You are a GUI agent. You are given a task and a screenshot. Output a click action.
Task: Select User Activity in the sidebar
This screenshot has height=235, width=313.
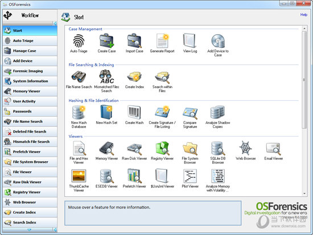coord(30,101)
